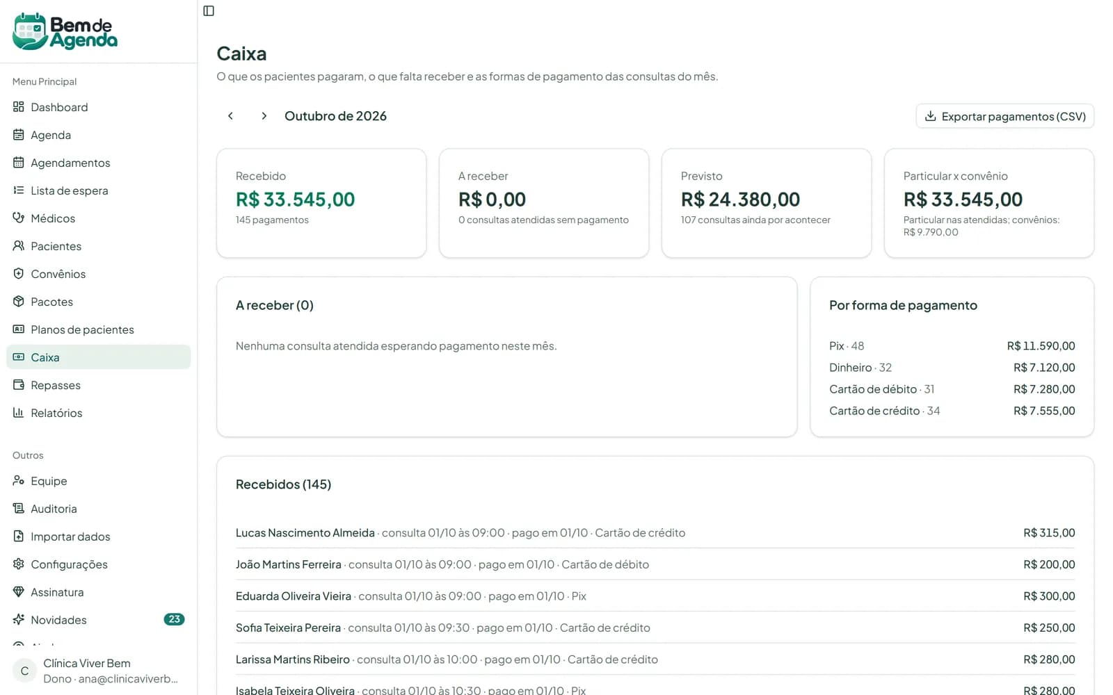This screenshot has height=695, width=1113.
Task: Open Repasses menu item
Action: pos(98,385)
